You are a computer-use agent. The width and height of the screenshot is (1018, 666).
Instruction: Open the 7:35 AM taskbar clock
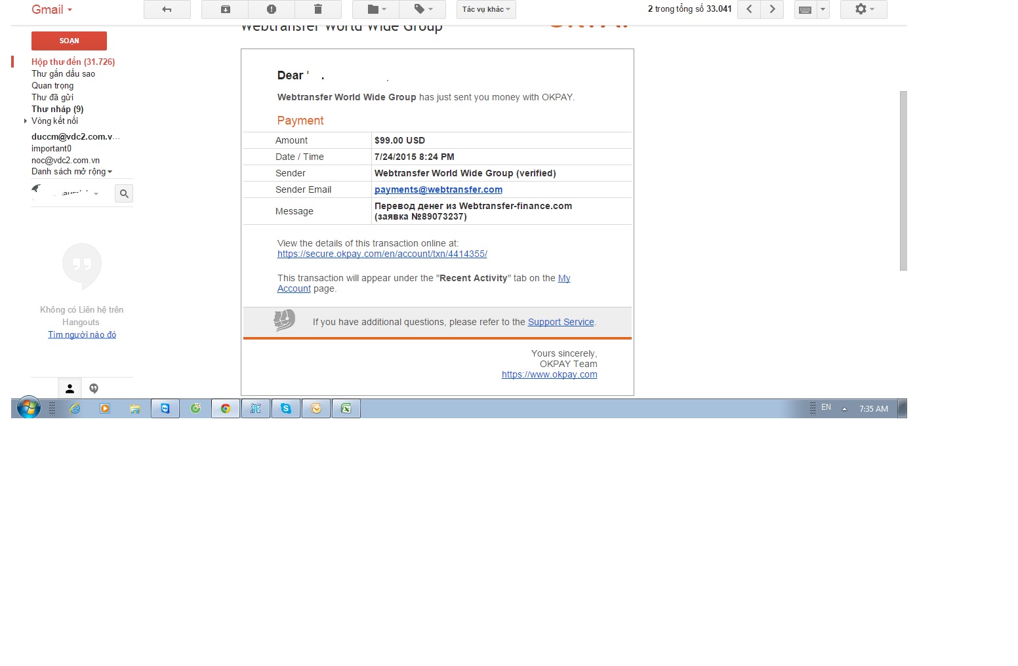[x=874, y=408]
